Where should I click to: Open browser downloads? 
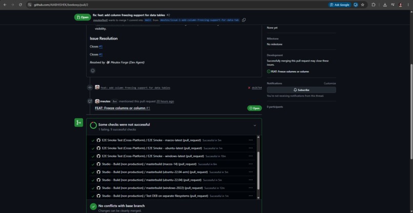pos(385,5)
